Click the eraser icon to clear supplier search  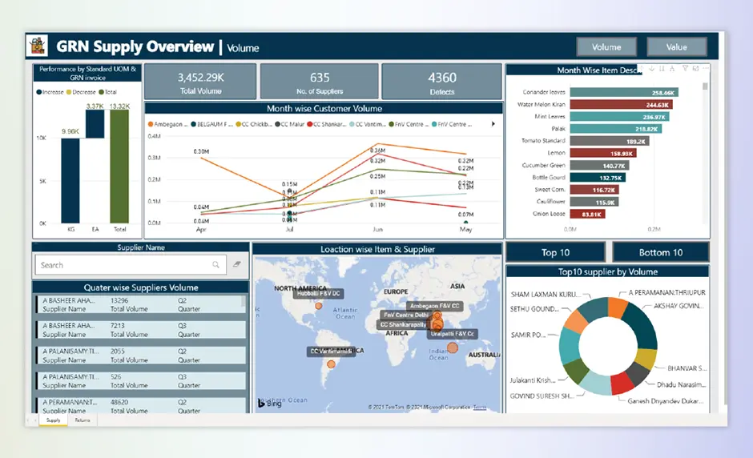point(237,264)
